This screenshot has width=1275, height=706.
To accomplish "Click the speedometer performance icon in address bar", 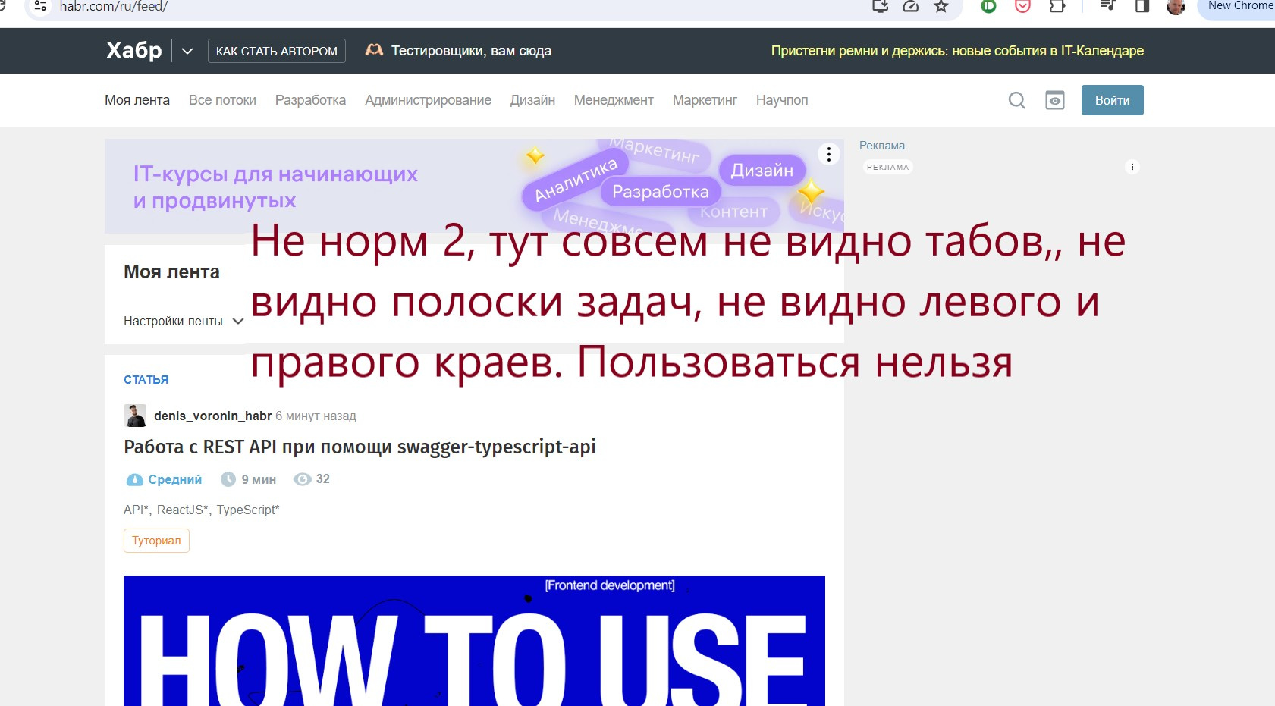I will [911, 6].
